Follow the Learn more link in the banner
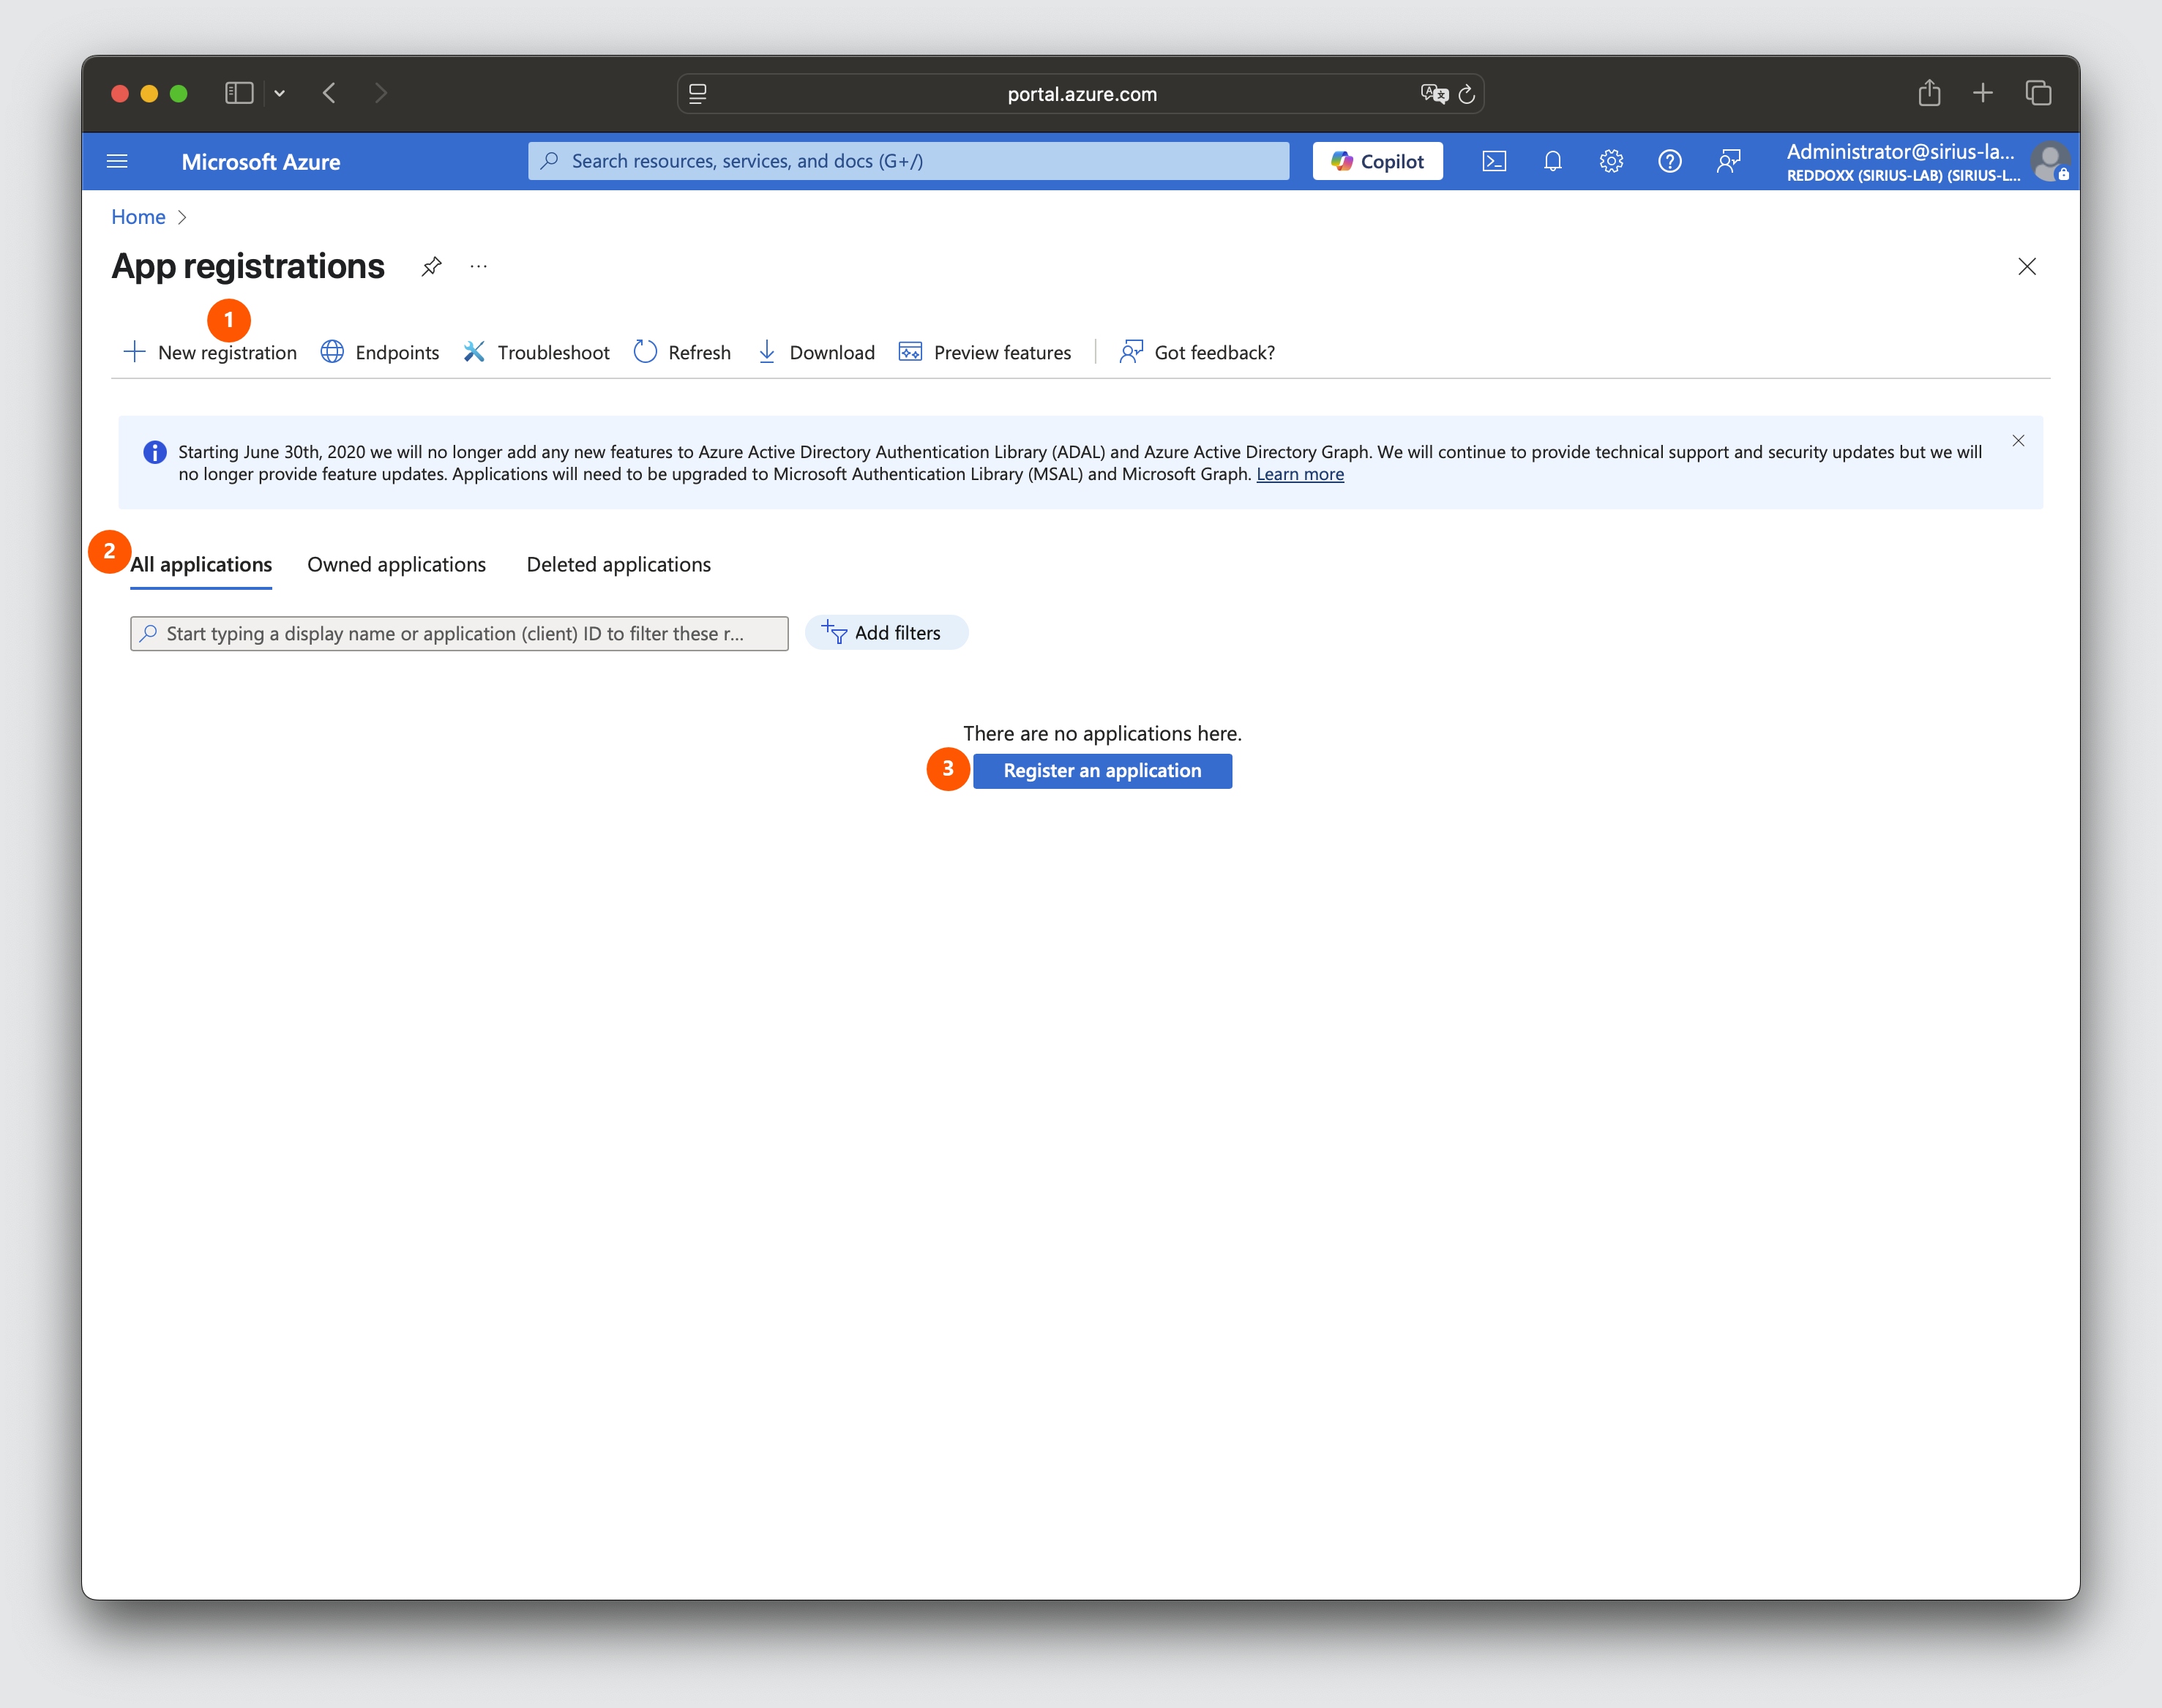The width and height of the screenshot is (2162, 1708). tap(1300, 474)
